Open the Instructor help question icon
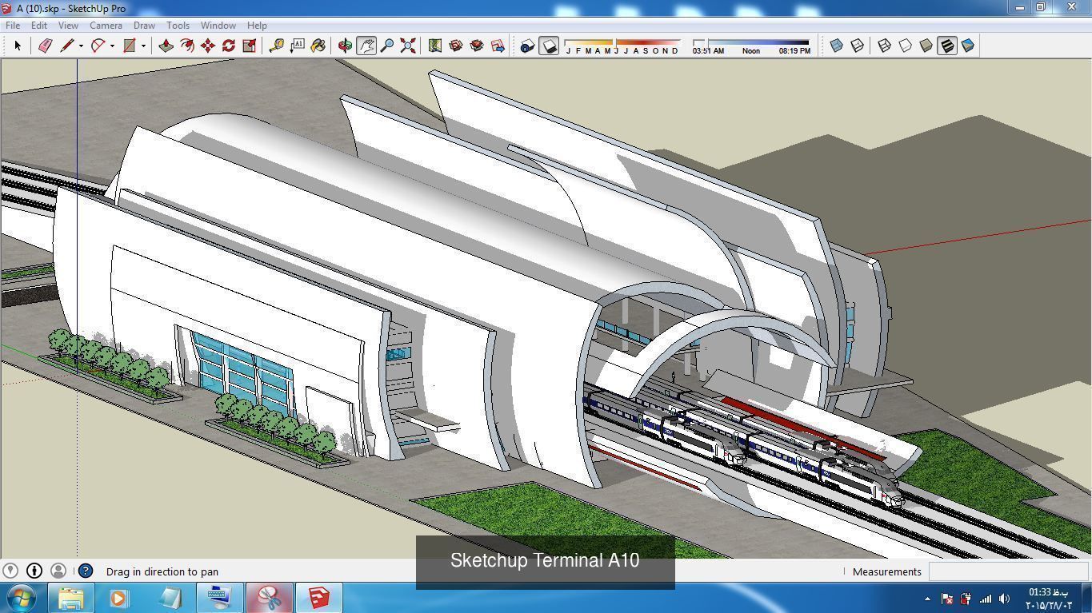The width and height of the screenshot is (1092, 613). 86,571
